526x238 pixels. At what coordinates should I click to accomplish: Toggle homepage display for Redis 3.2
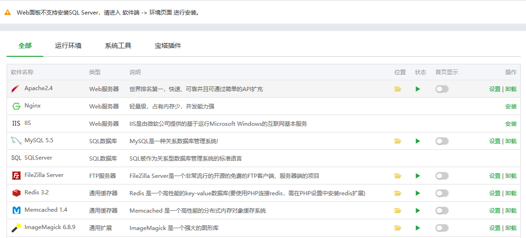(x=442, y=193)
